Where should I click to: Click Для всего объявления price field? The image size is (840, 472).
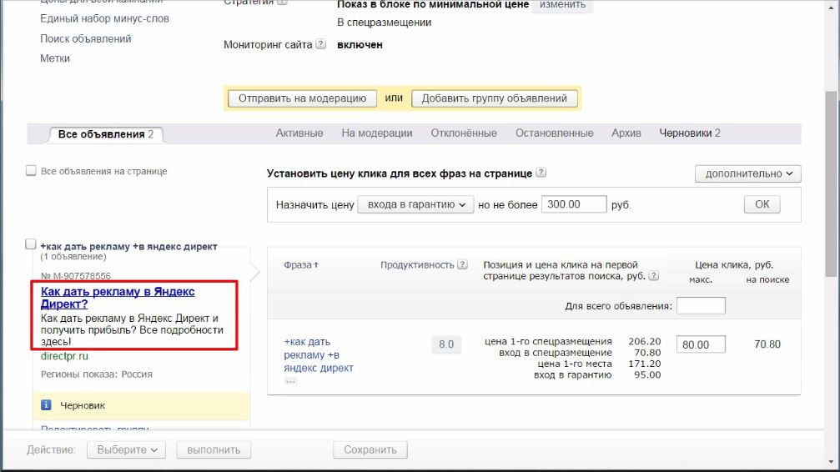tap(701, 306)
